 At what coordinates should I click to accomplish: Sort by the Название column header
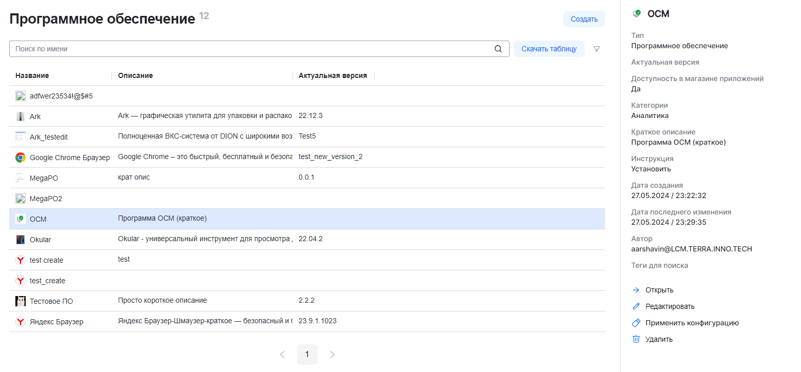coord(32,75)
